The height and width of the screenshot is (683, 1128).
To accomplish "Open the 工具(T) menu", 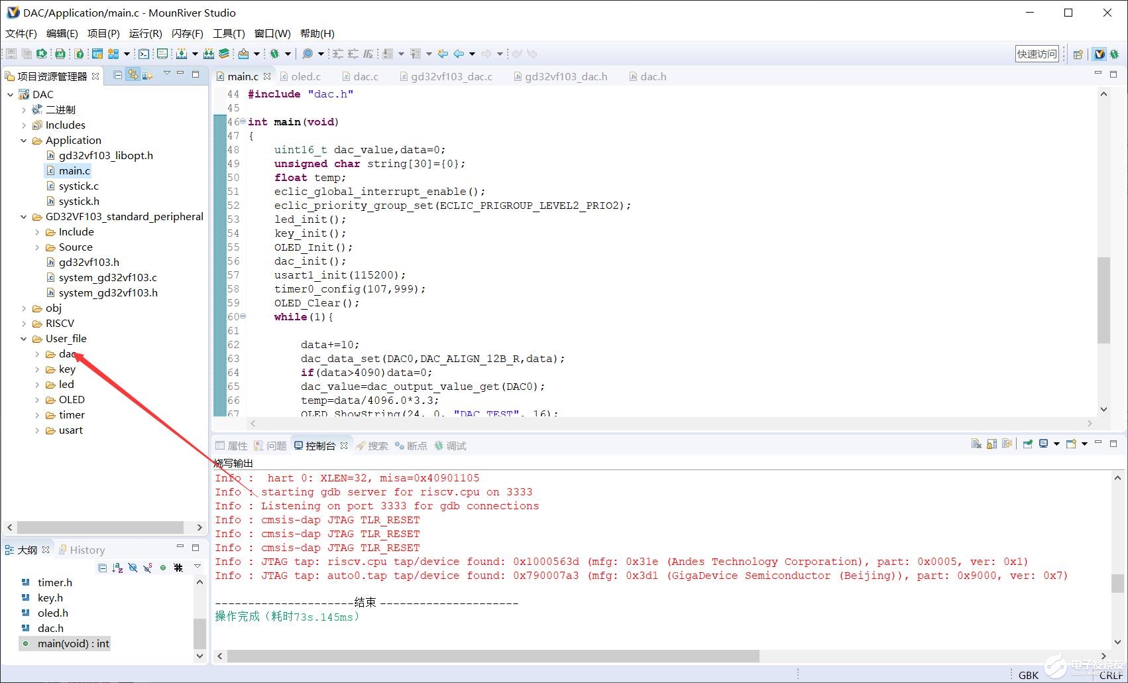I will pyautogui.click(x=229, y=33).
